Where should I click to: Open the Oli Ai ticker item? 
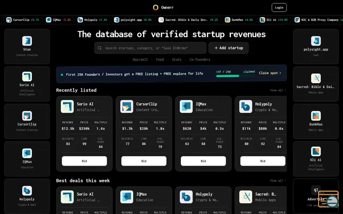(274, 20)
